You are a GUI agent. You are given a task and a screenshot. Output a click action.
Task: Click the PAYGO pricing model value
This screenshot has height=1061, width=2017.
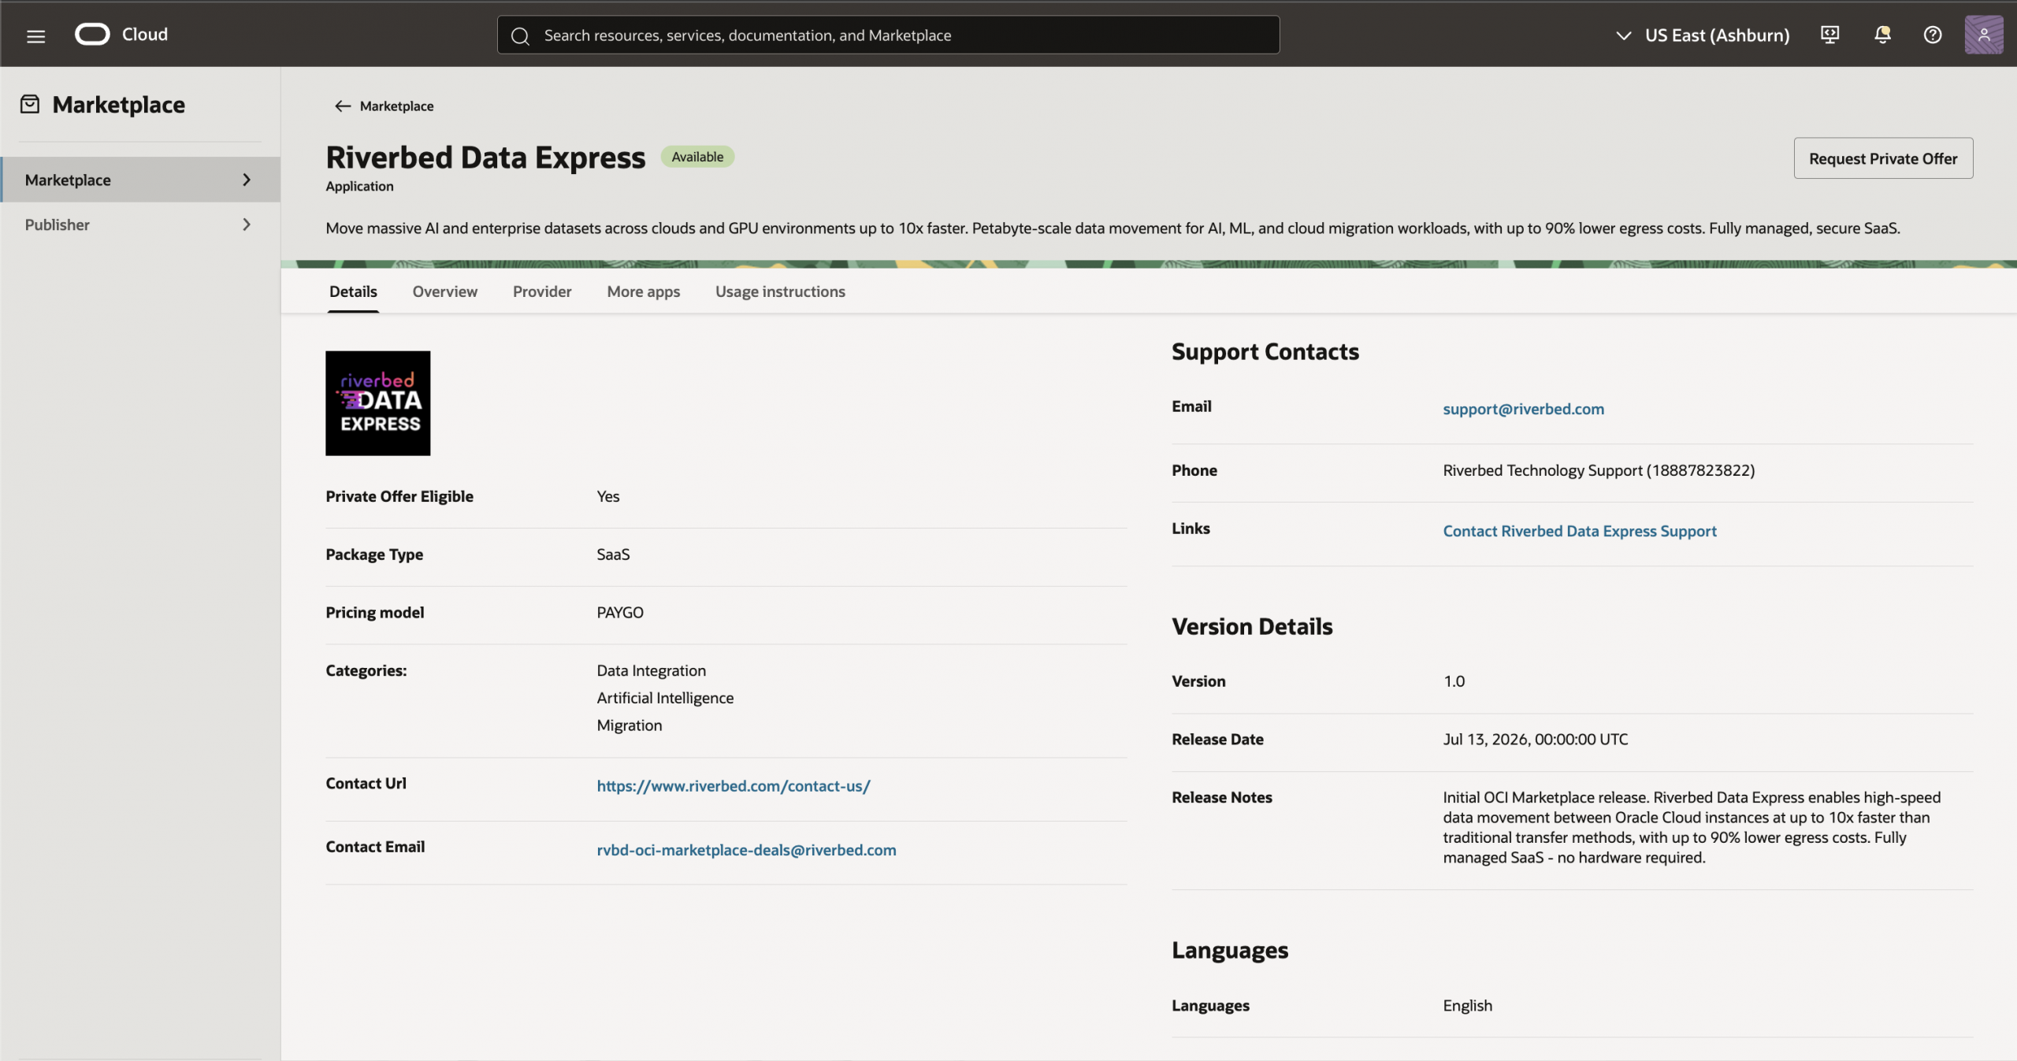coord(620,613)
